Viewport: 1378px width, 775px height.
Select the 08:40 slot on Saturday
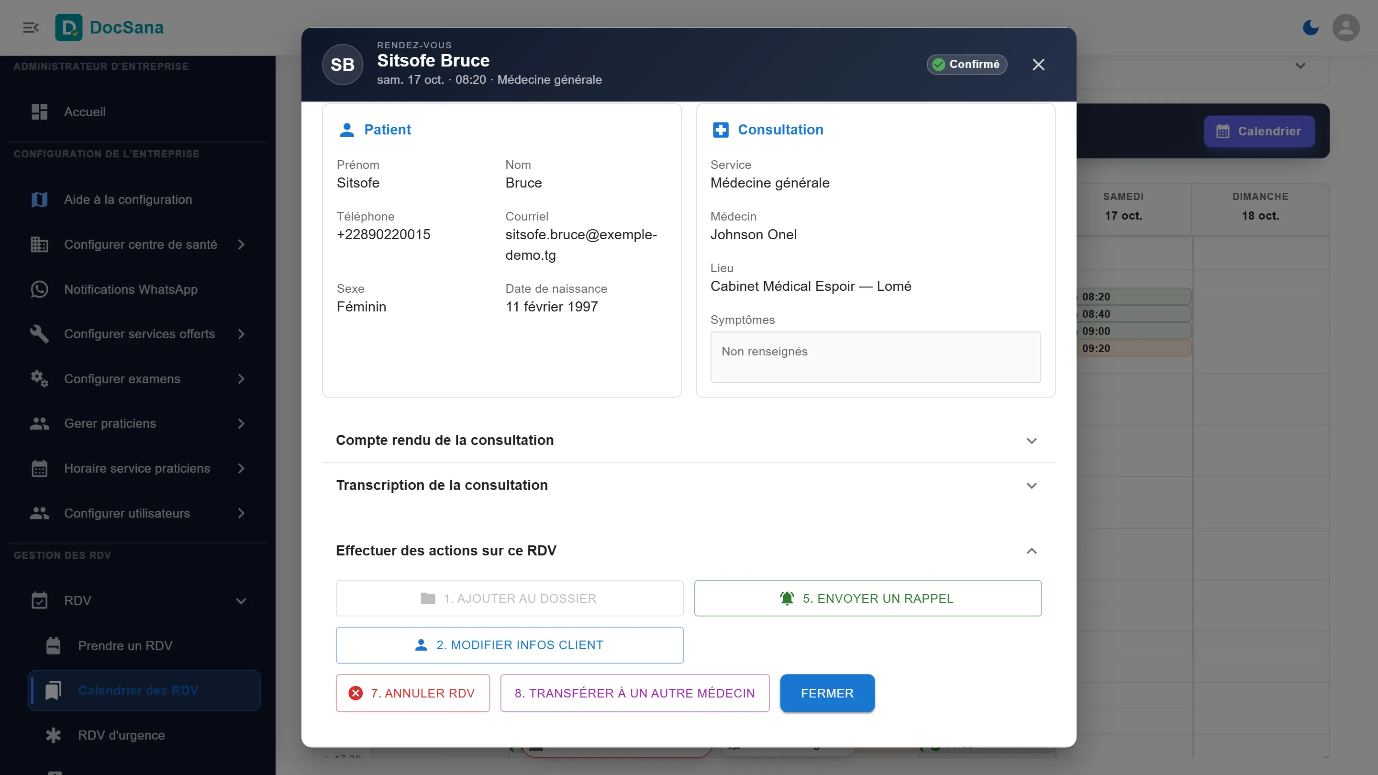coord(1134,314)
